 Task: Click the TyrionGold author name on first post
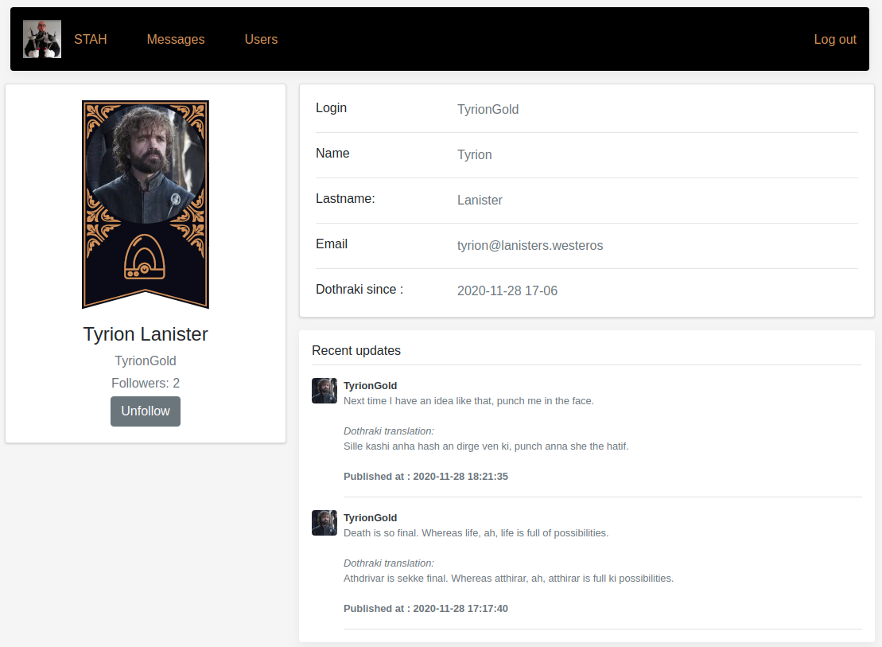(370, 385)
